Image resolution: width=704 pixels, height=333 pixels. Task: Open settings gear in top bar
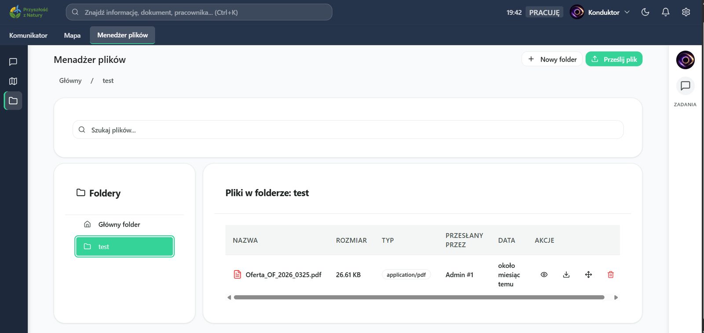point(686,12)
